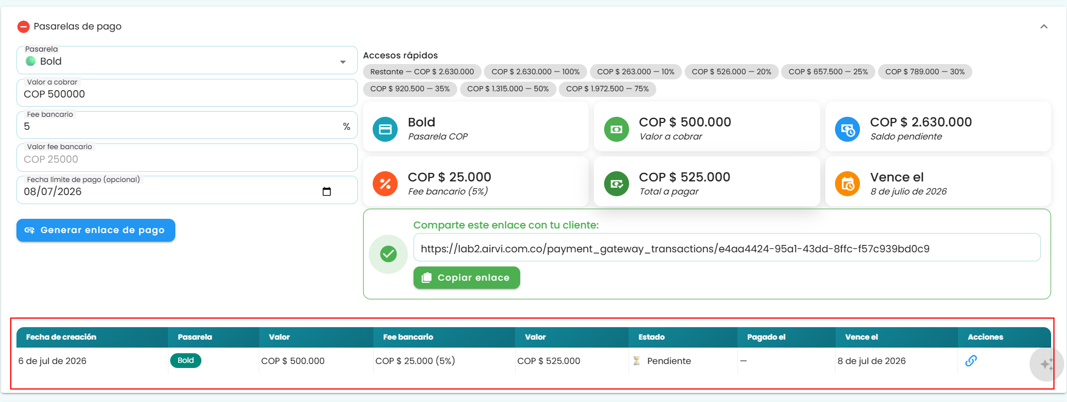This screenshot has width=1067, height=402.
Task: Click the link icon in the Acciones column
Action: [971, 361]
